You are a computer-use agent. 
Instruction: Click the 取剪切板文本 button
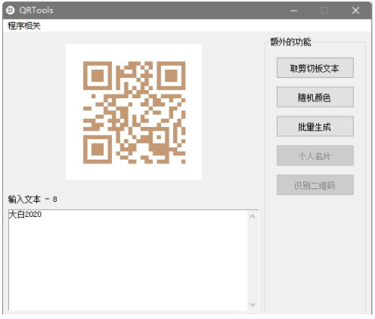point(315,68)
